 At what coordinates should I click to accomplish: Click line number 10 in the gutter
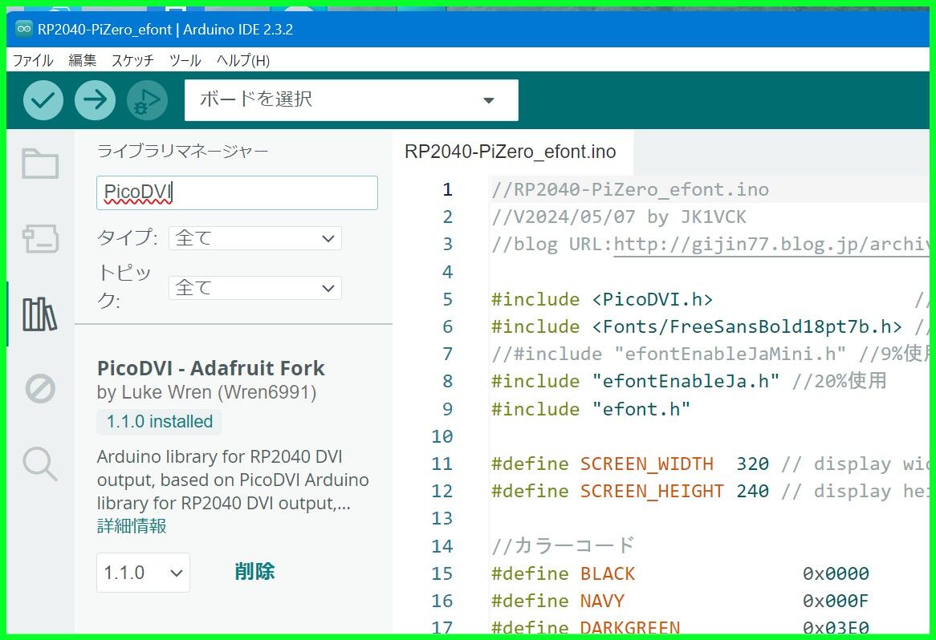click(x=442, y=436)
